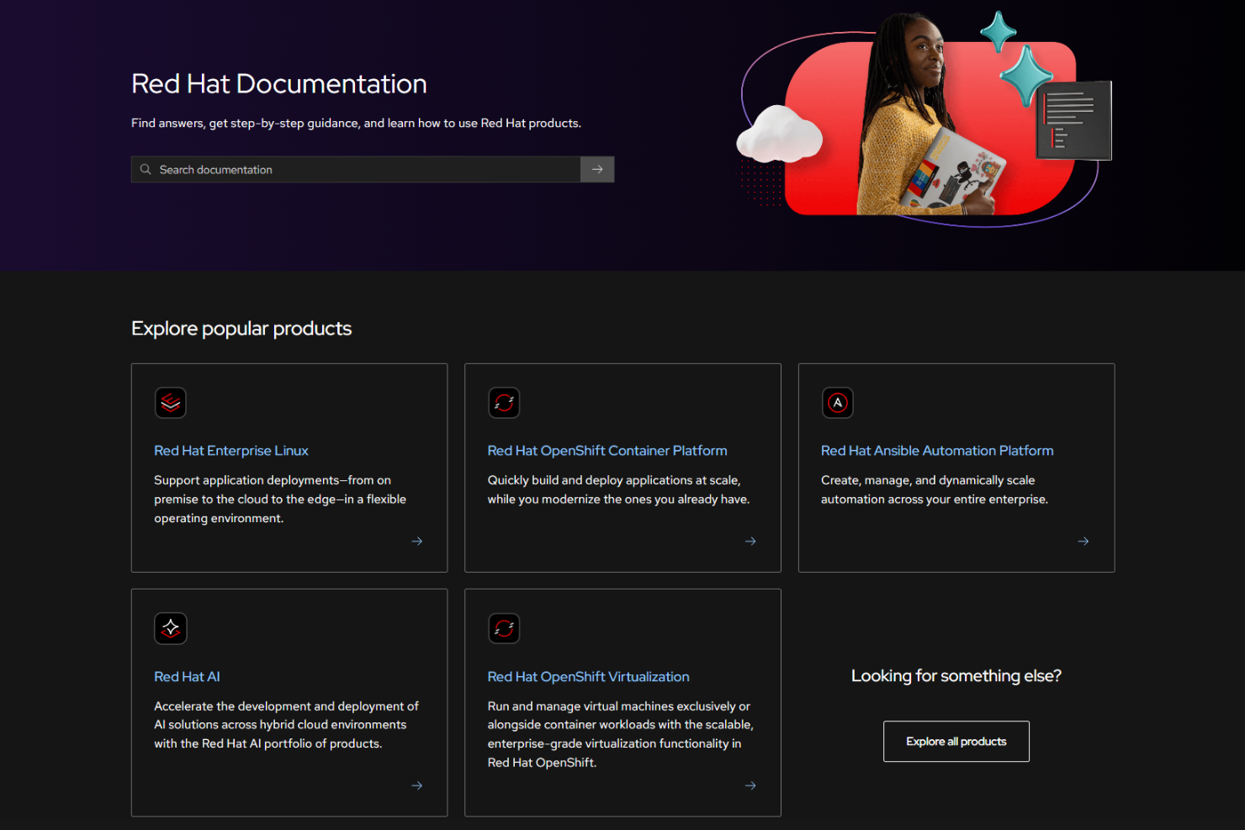Open the Red Hat Ansible Automation Platform link
The height and width of the screenshot is (830, 1245).
(x=937, y=451)
